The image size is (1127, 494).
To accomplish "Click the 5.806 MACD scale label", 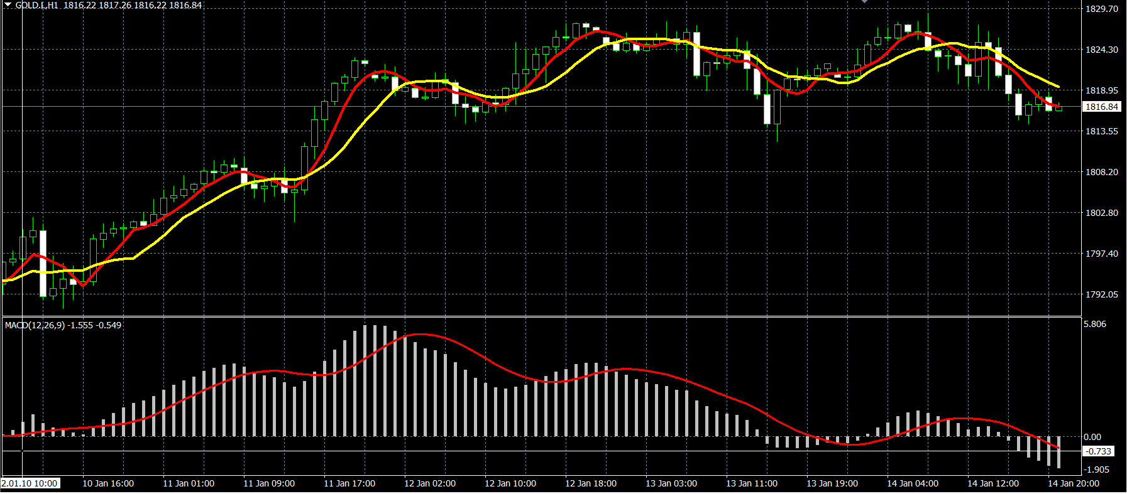I will click(1096, 324).
